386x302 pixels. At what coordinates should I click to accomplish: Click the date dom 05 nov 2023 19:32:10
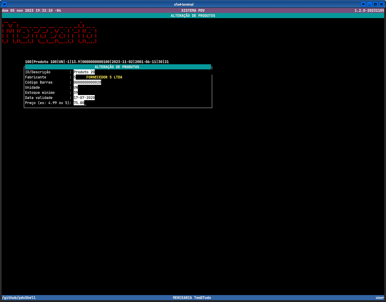tap(27, 11)
